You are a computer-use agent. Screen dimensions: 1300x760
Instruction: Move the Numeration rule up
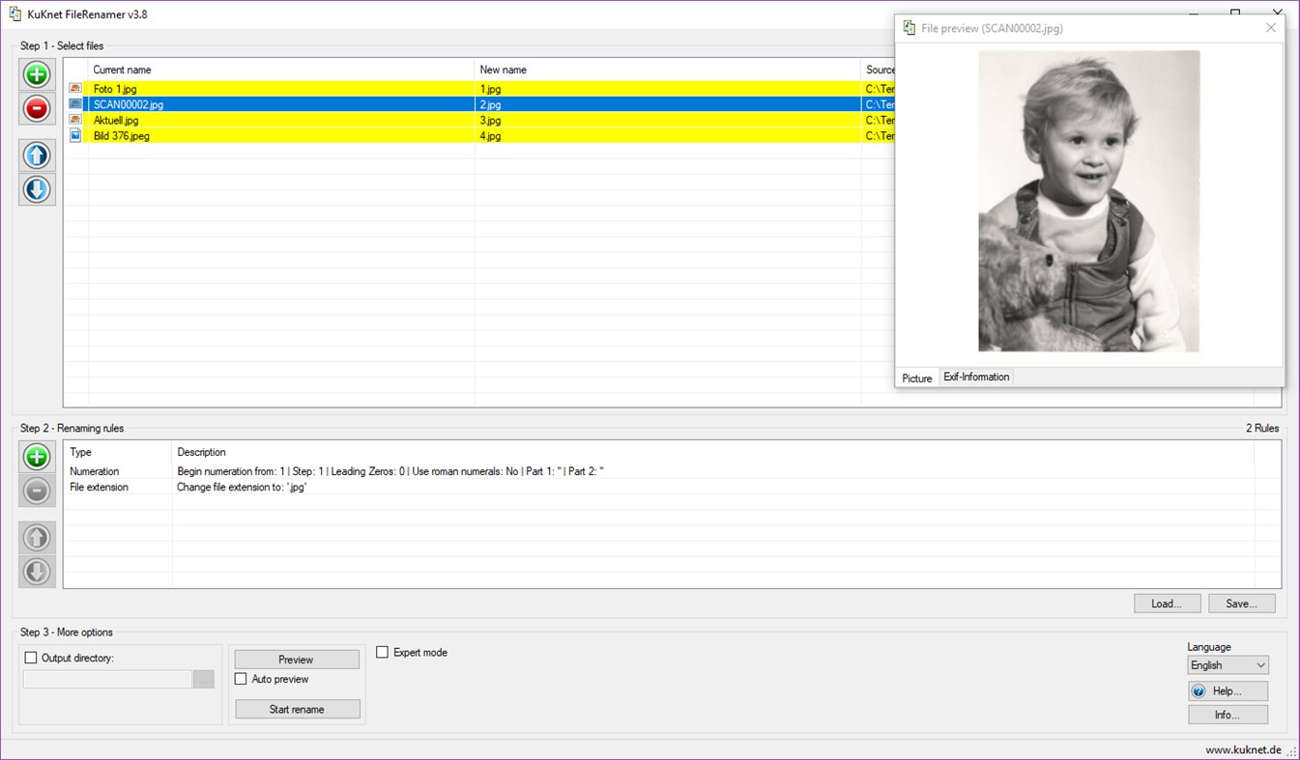(x=36, y=537)
